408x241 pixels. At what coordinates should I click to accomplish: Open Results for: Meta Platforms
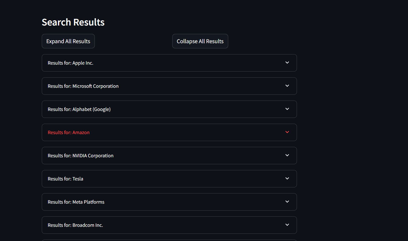pyautogui.click(x=169, y=202)
